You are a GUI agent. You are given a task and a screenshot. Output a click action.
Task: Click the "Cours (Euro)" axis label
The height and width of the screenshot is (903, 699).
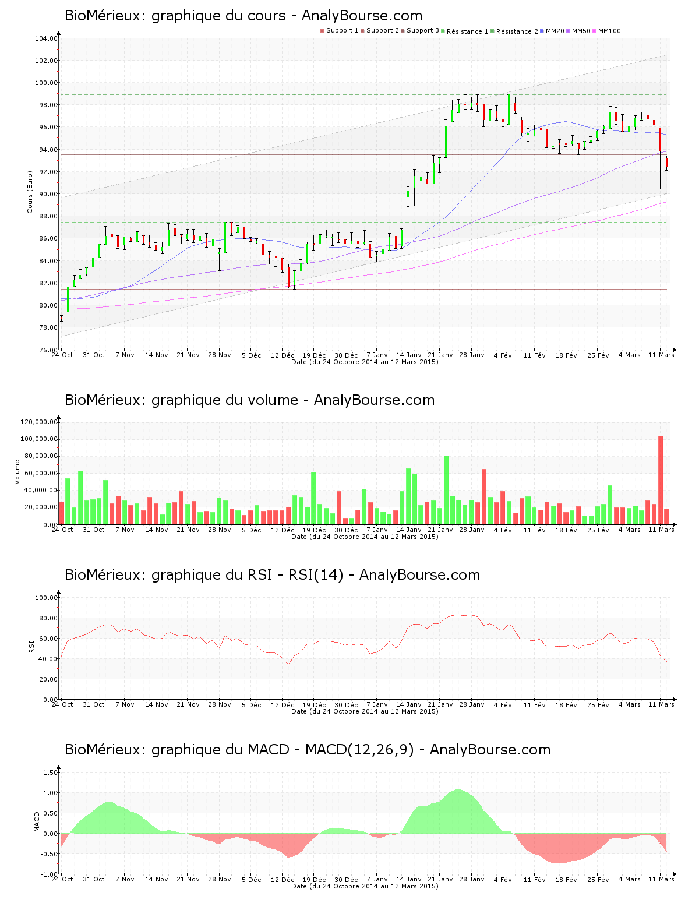coord(30,192)
